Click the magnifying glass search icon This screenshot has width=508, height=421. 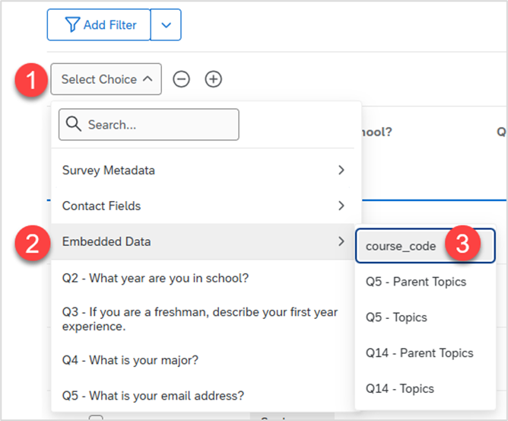tap(74, 124)
